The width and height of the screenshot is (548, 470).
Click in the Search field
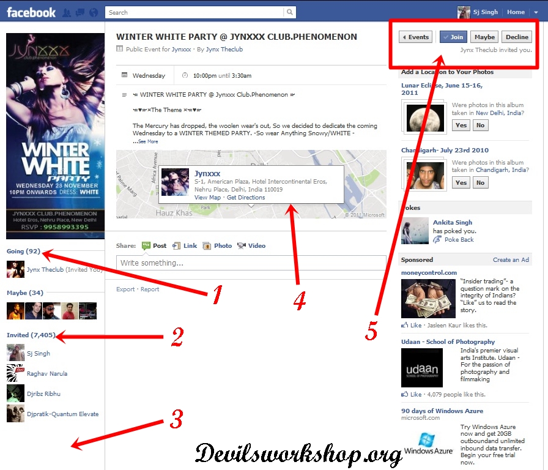pyautogui.click(x=194, y=13)
